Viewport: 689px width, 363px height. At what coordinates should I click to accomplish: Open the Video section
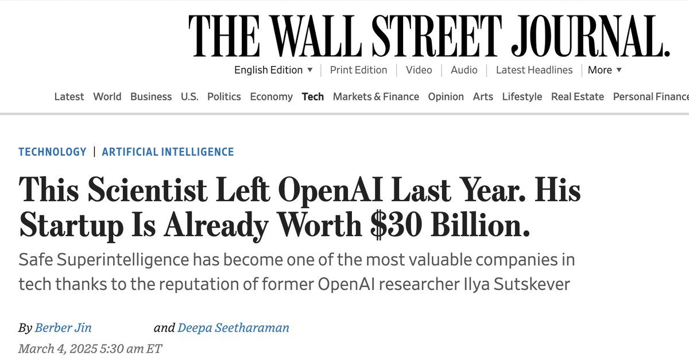419,70
